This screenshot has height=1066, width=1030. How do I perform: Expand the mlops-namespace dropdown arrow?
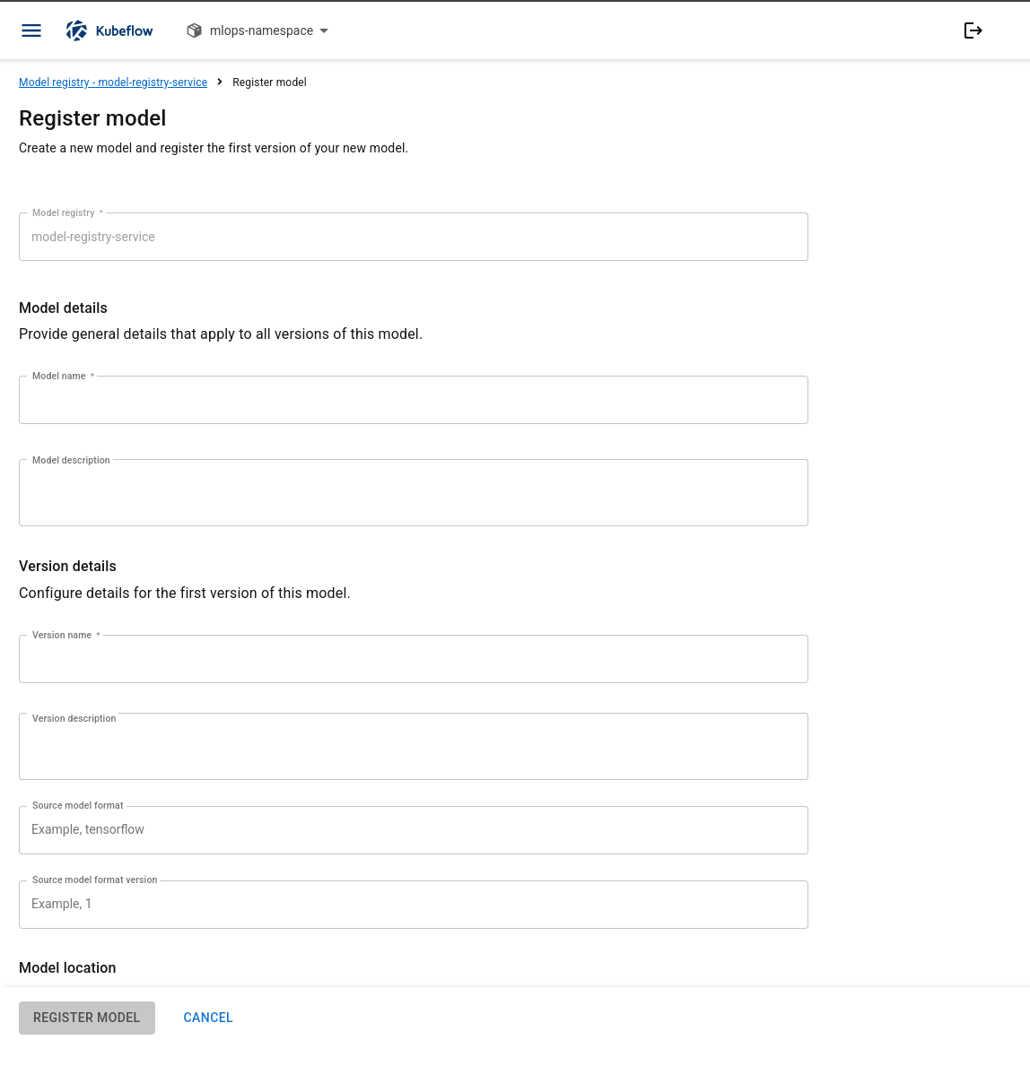click(324, 30)
